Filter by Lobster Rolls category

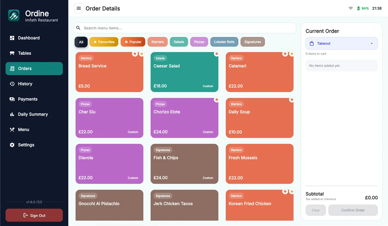point(224,42)
